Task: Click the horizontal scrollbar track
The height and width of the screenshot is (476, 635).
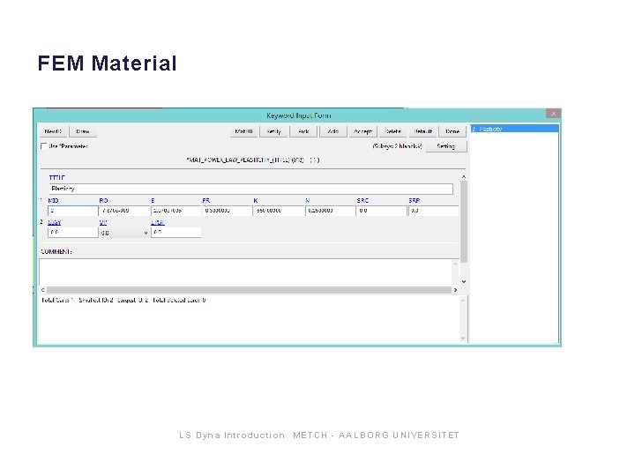Action: [249, 290]
